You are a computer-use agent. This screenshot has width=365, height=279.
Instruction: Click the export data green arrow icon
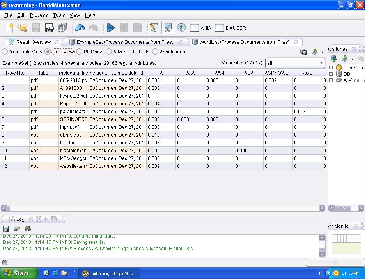(x=314, y=52)
